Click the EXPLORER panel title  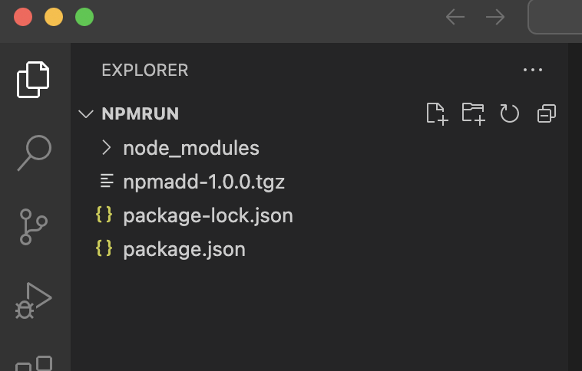click(145, 70)
